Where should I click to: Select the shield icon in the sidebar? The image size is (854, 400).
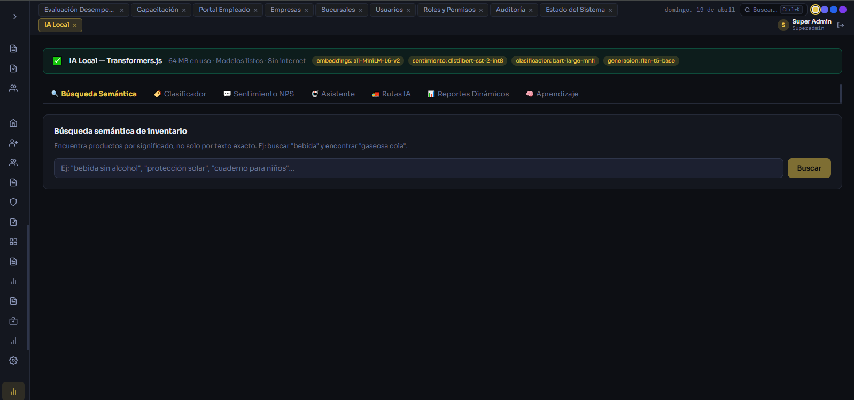click(13, 202)
